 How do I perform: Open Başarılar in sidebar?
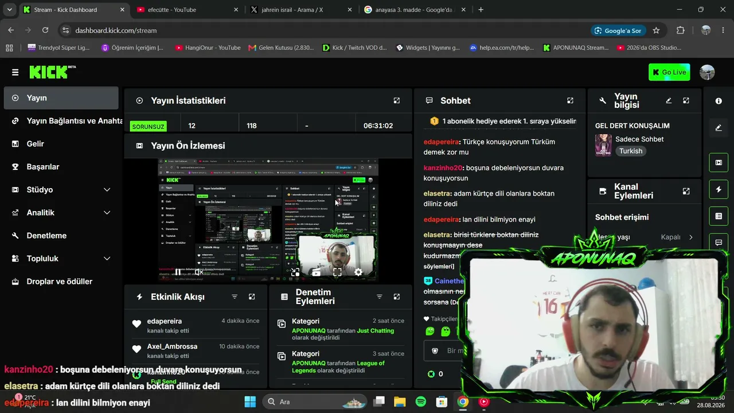click(x=61, y=167)
